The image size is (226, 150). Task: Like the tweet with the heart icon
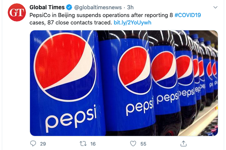pyautogui.click(x=133, y=143)
